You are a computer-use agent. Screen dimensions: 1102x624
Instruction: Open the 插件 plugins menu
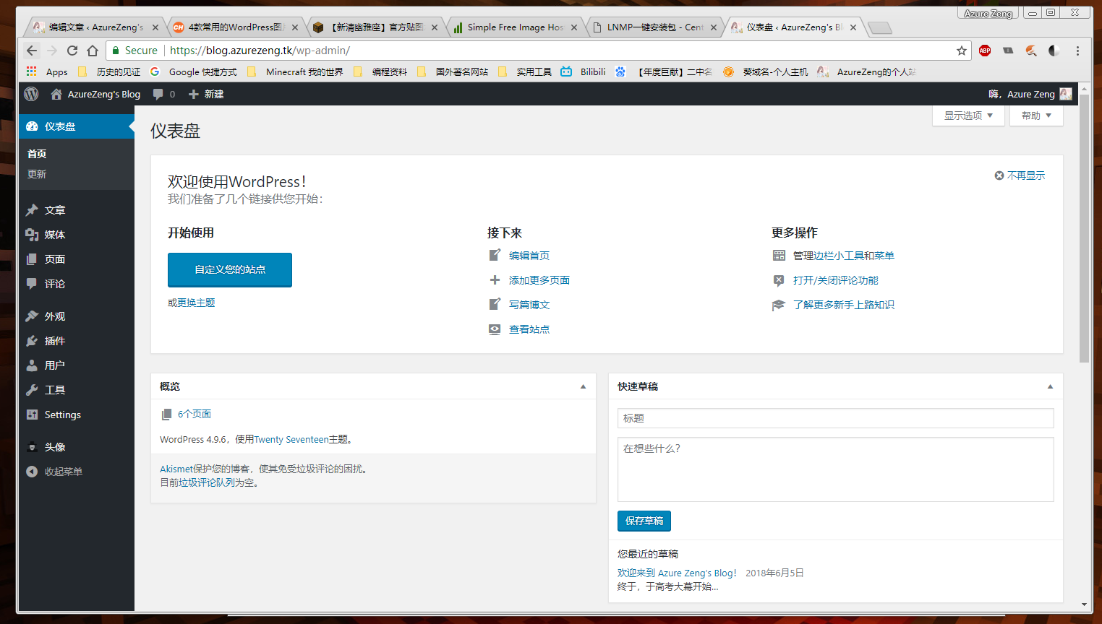(x=77, y=341)
